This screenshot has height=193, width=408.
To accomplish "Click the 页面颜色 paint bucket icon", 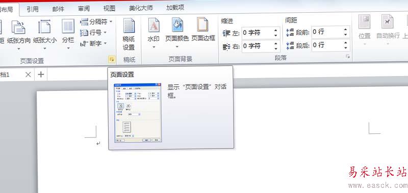I will click(x=177, y=25).
